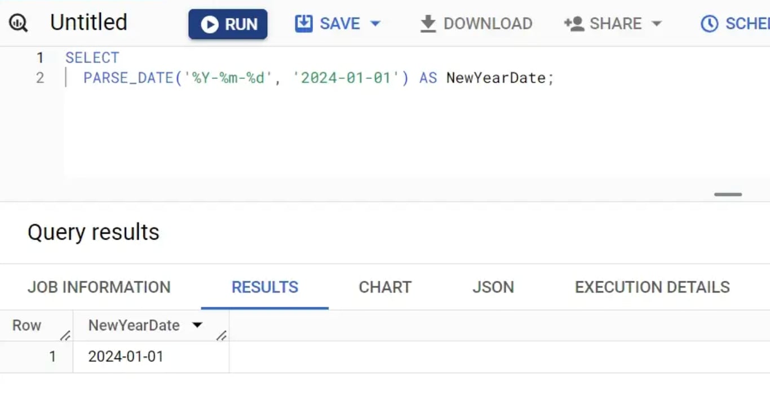Click the play icon inside RUN
Viewport: 770px width, 410px height.
(x=209, y=24)
